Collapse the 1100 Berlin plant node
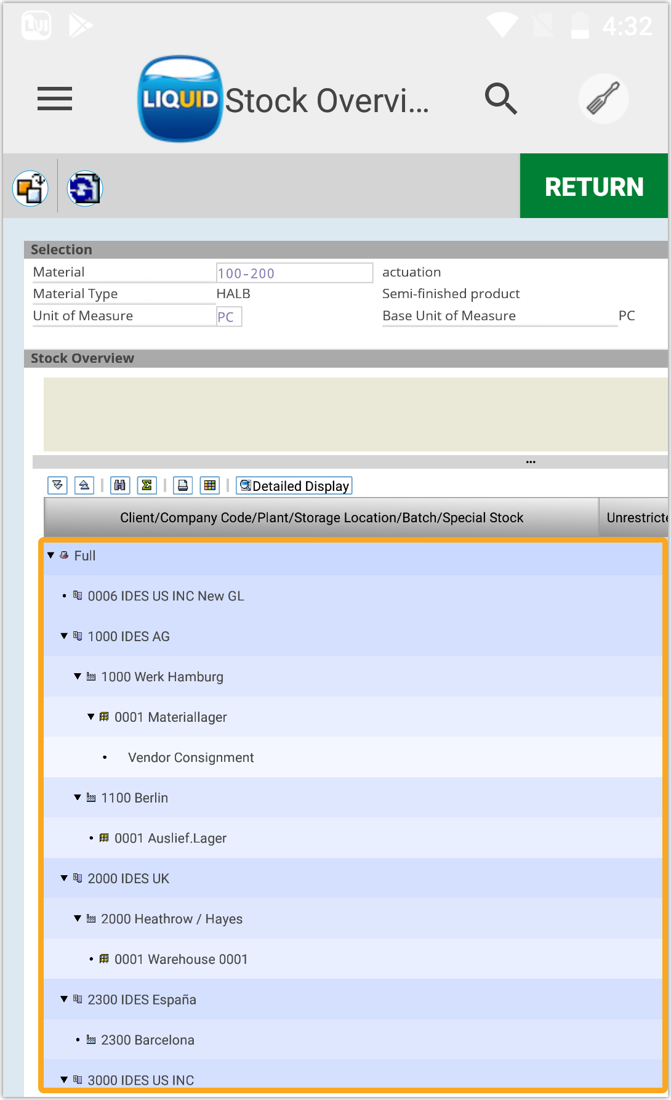The image size is (671, 1100). point(78,798)
